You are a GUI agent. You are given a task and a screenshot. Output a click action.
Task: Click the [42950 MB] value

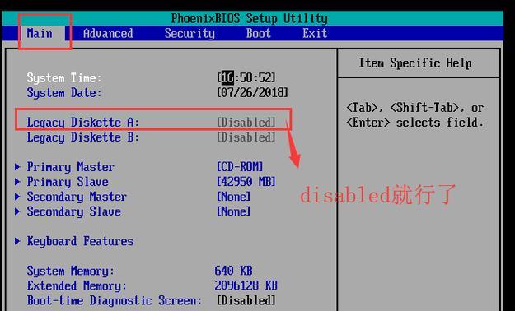click(246, 181)
